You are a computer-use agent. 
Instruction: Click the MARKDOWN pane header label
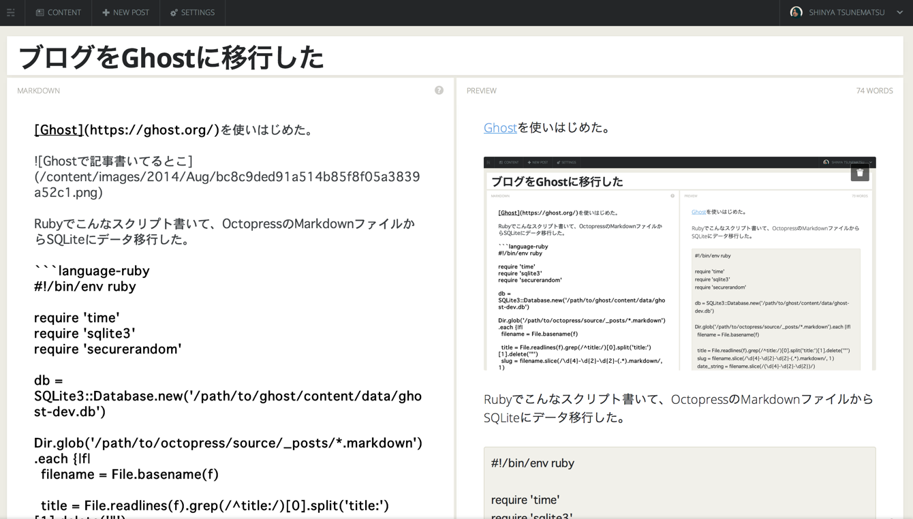click(38, 90)
